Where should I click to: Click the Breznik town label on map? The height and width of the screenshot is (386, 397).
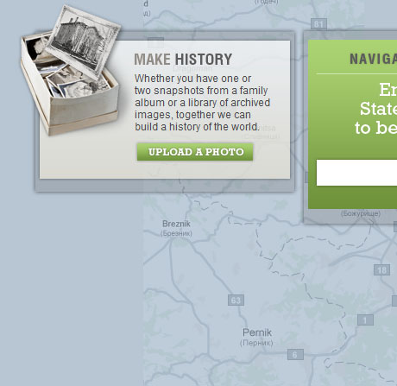tap(176, 224)
